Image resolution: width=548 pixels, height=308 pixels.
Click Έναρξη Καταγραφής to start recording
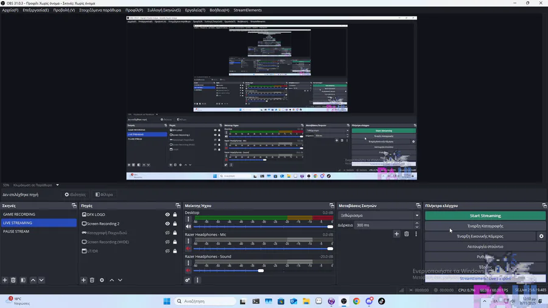click(x=485, y=226)
